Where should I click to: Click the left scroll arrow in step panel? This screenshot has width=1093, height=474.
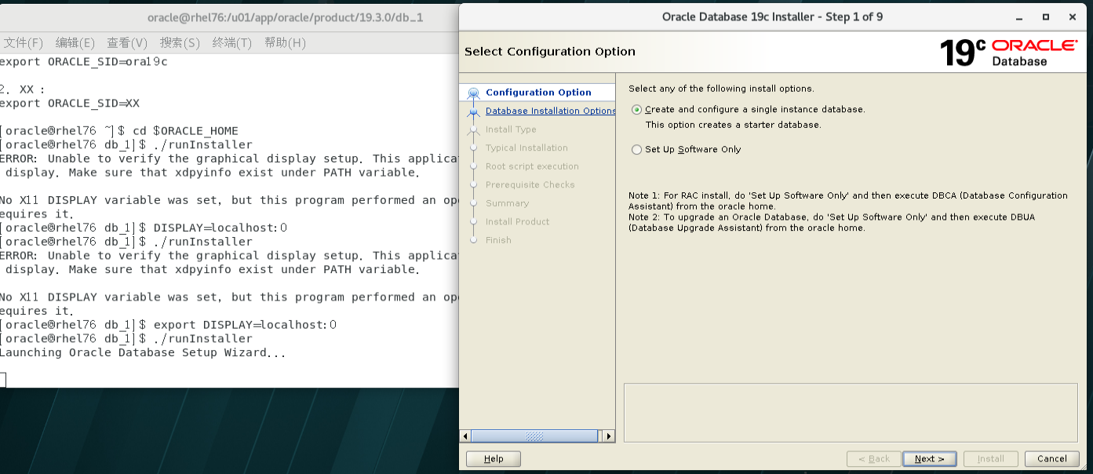(x=465, y=436)
